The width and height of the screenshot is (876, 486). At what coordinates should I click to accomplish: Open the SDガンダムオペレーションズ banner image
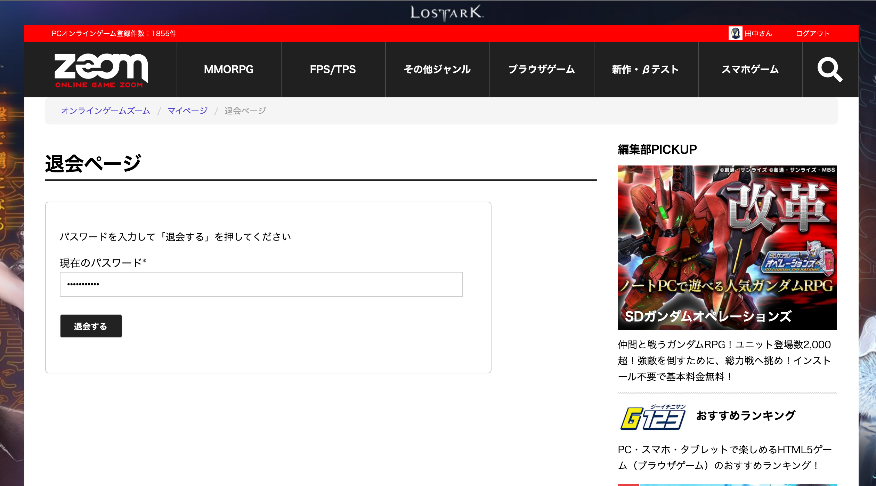pos(727,248)
